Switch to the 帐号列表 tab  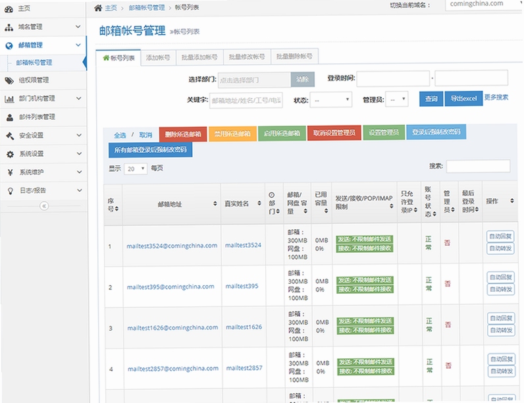[x=118, y=58]
